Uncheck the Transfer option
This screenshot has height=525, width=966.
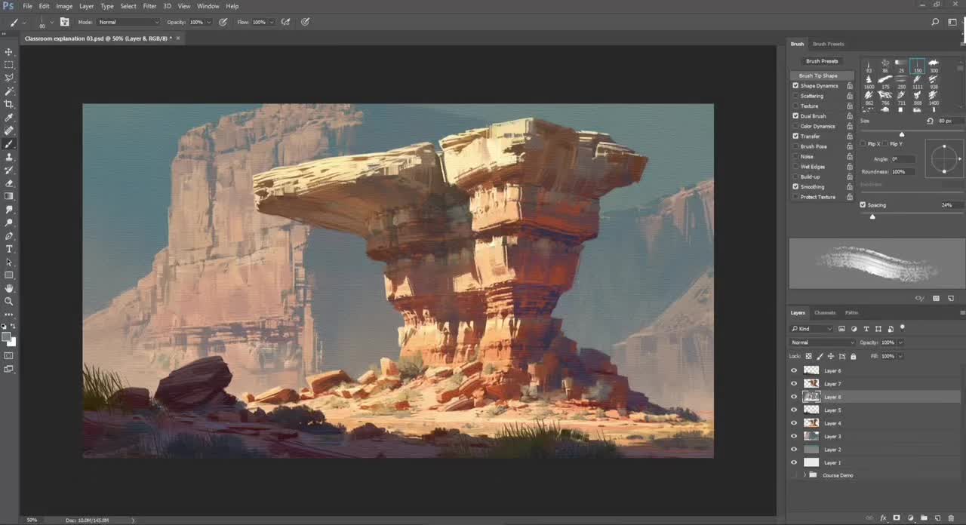tap(795, 137)
